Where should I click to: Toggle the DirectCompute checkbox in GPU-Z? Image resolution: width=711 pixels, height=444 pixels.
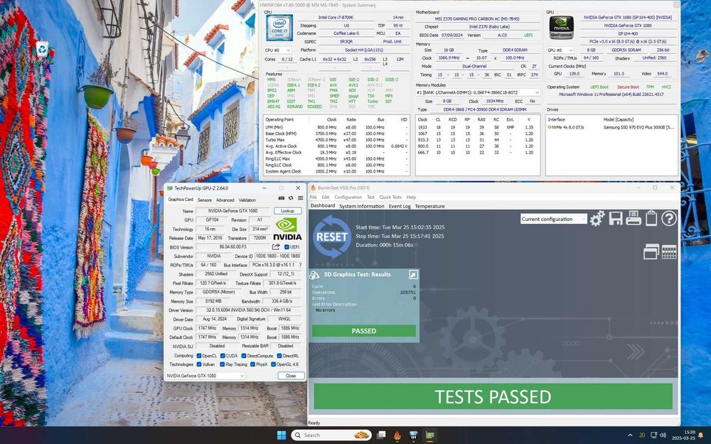click(244, 356)
